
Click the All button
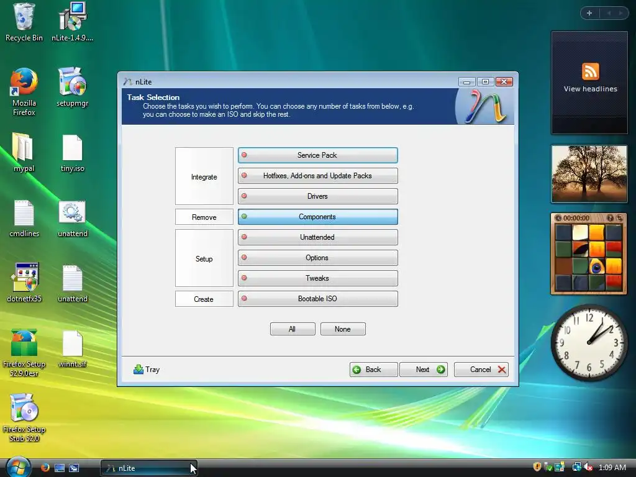click(x=293, y=329)
